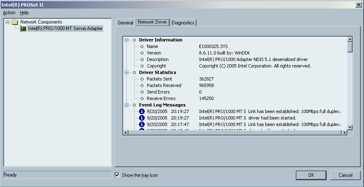Collapse the Event Log Messages section
The width and height of the screenshot is (364, 187).
(x=126, y=105)
